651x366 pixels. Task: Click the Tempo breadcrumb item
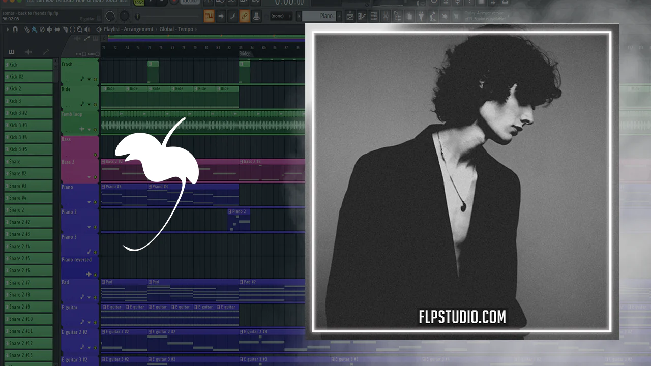click(186, 29)
